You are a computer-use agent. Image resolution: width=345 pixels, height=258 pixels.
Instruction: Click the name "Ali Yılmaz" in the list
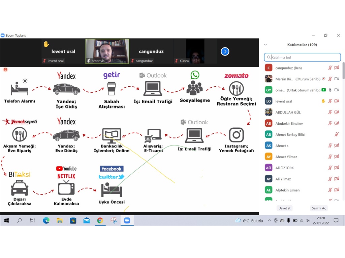pyautogui.click(x=283, y=179)
